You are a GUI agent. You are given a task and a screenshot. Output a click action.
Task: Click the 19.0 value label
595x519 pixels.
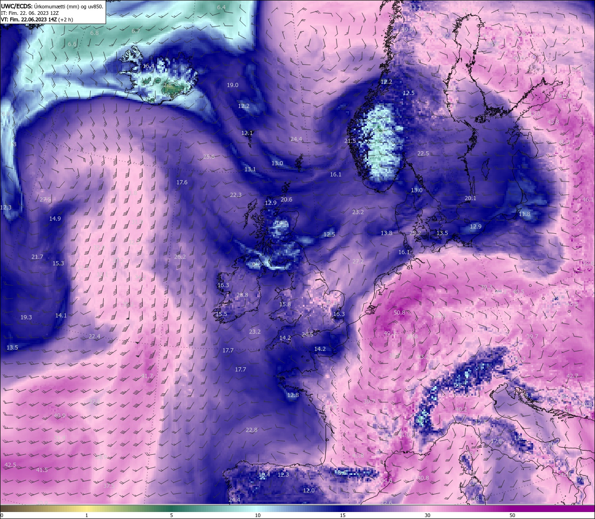pyautogui.click(x=232, y=85)
